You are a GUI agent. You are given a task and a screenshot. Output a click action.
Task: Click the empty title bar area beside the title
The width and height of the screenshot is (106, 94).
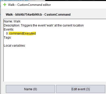[x=78, y=5]
